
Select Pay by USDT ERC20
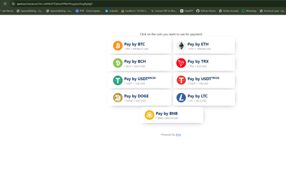click(140, 80)
